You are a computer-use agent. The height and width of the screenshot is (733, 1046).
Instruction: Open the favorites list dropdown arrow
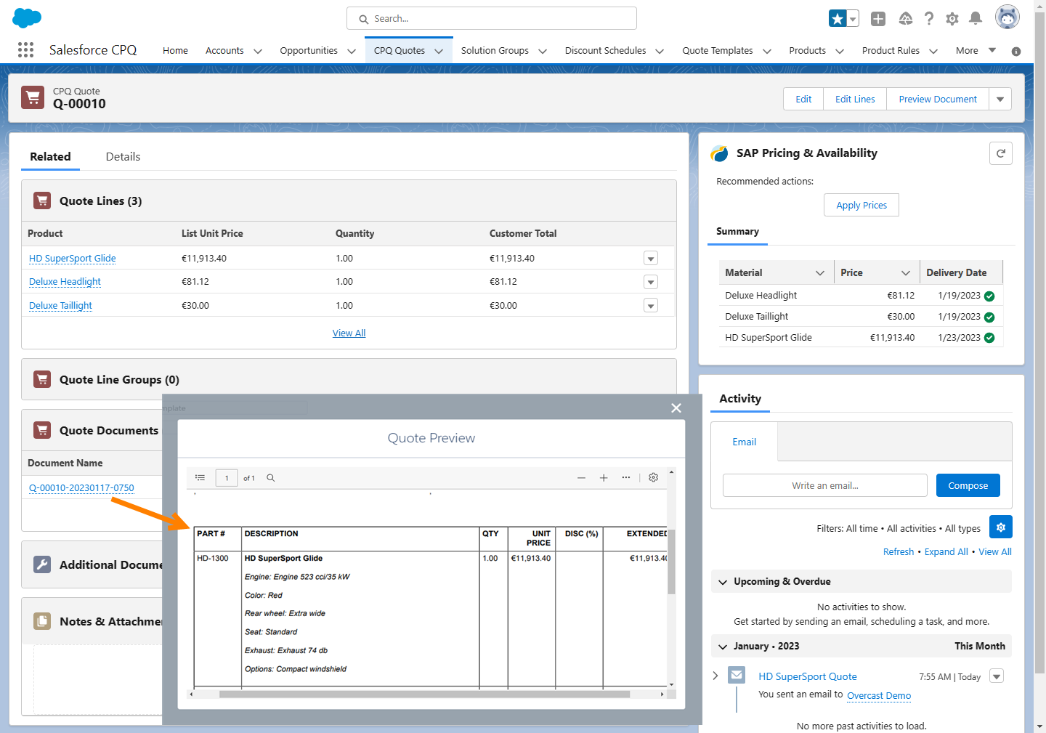tap(854, 19)
